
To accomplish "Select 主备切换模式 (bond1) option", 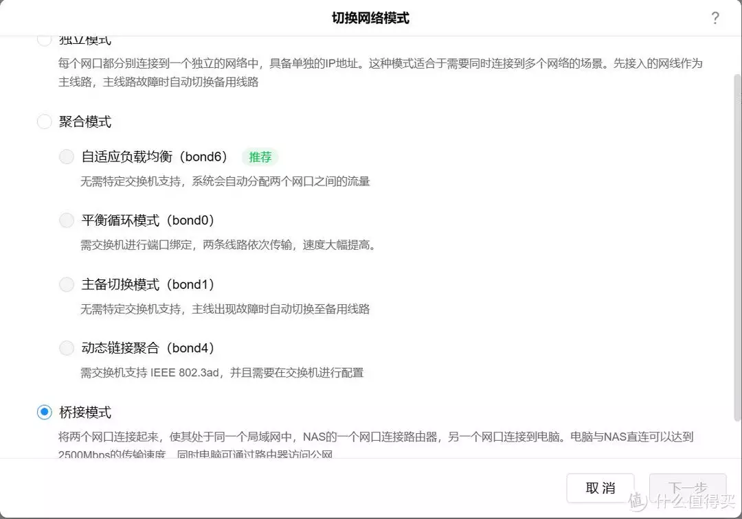I will 67,284.
